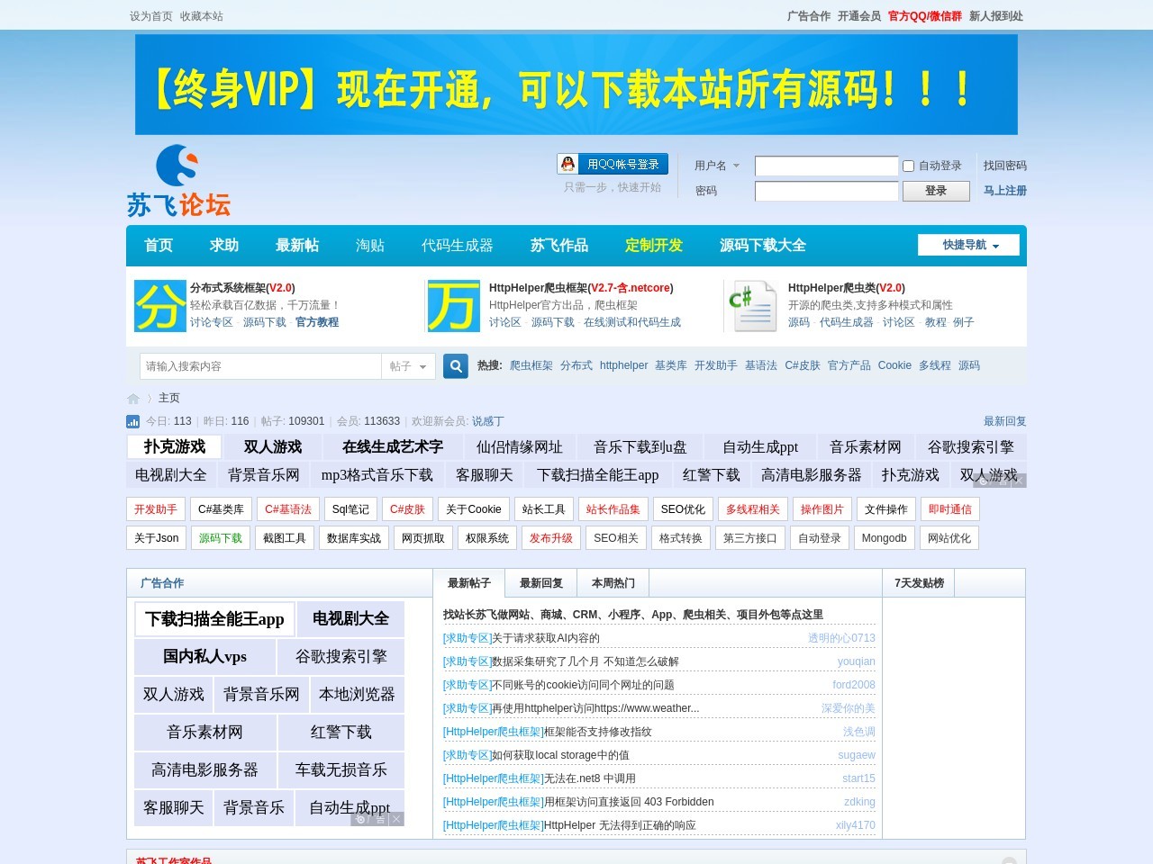
Task: Run the search with the magnifier button
Action: (x=456, y=366)
